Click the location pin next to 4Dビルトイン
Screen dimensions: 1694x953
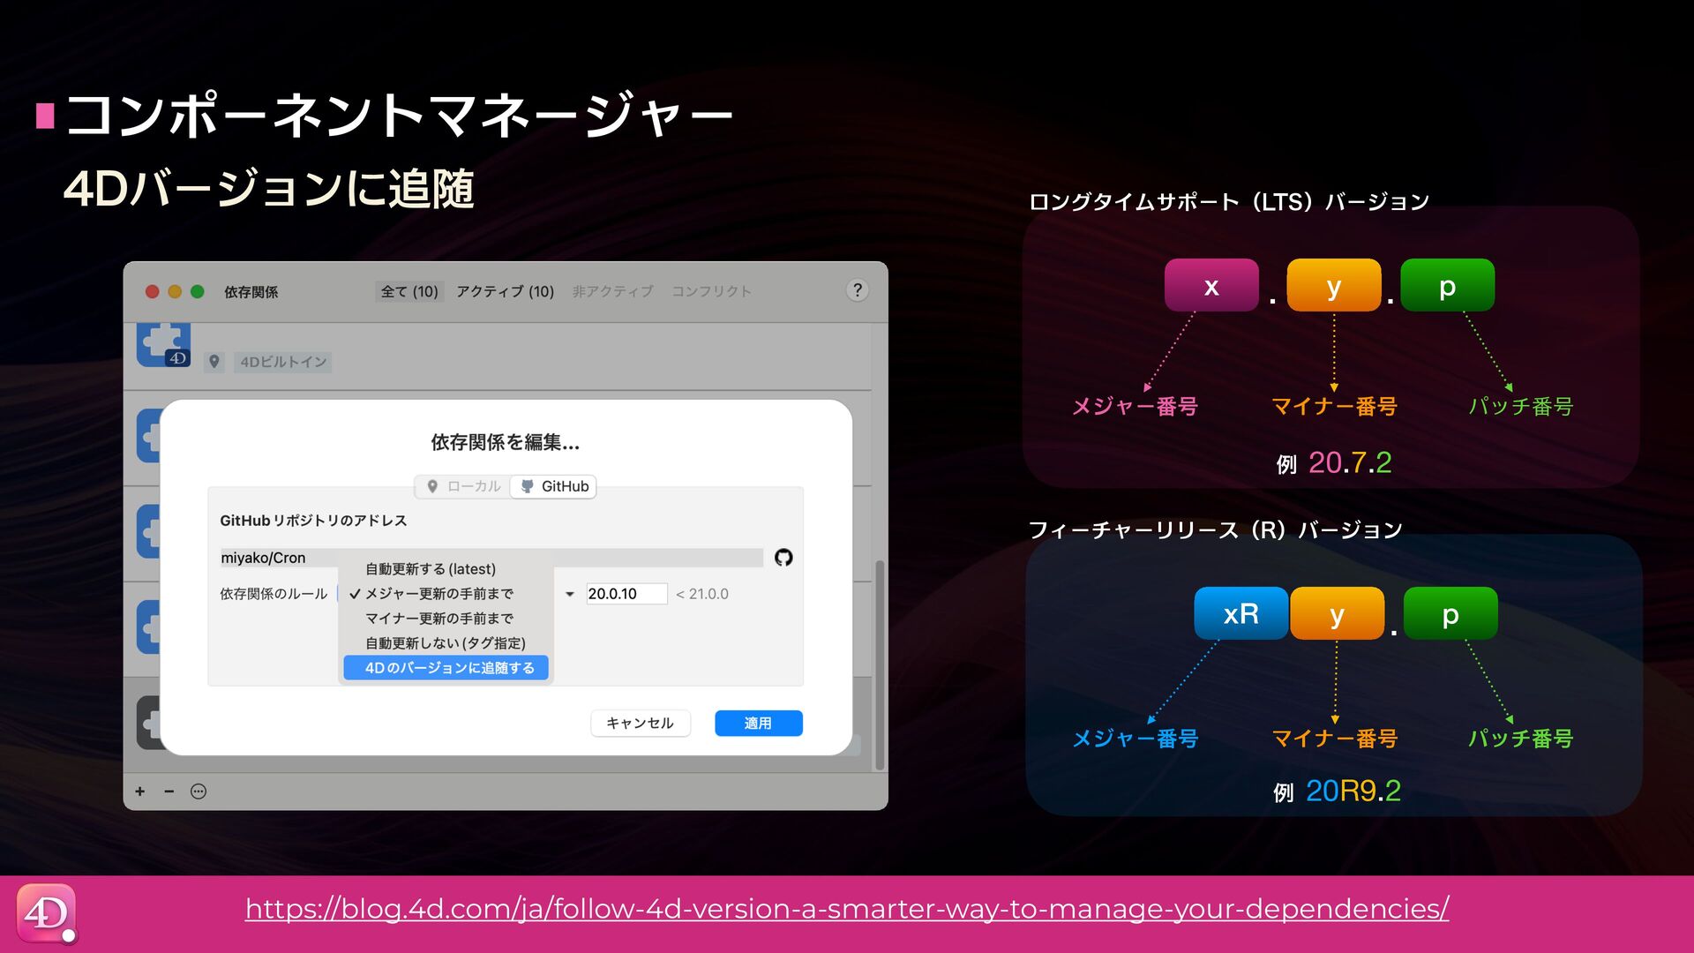point(214,362)
